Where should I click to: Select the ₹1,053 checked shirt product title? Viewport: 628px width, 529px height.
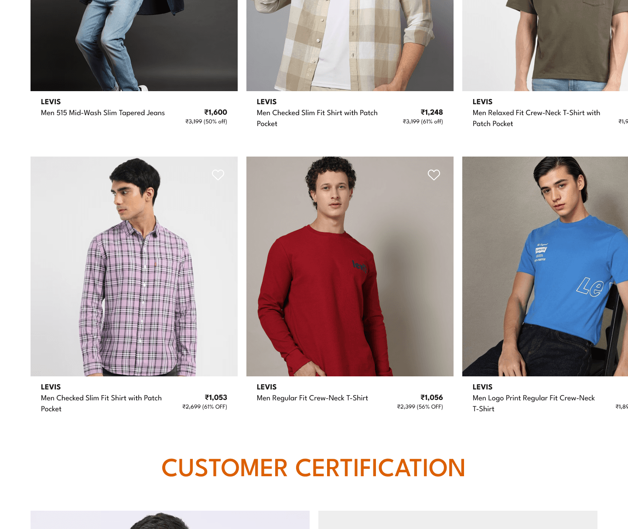tap(101, 403)
